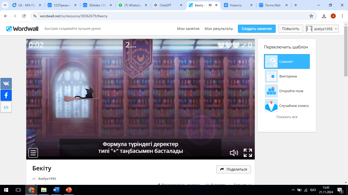Image resolution: width=348 pixels, height=195 pixels.
Task: Select the Самолет template
Action: 287,61
